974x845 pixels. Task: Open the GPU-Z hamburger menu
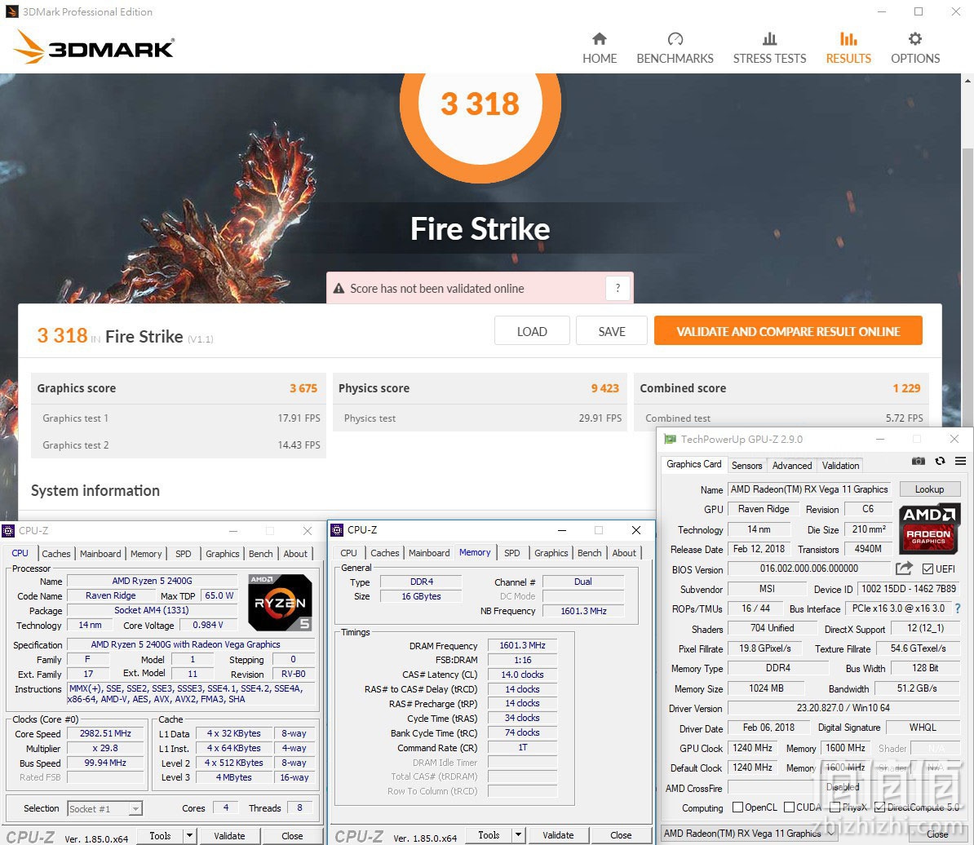[x=960, y=461]
